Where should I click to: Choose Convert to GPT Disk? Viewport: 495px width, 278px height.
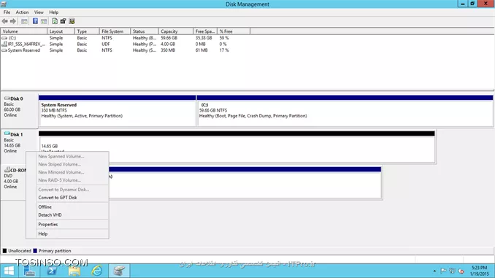pos(58,198)
